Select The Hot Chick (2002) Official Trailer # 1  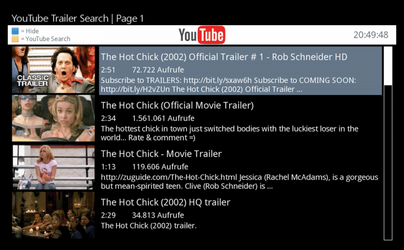coord(224,57)
